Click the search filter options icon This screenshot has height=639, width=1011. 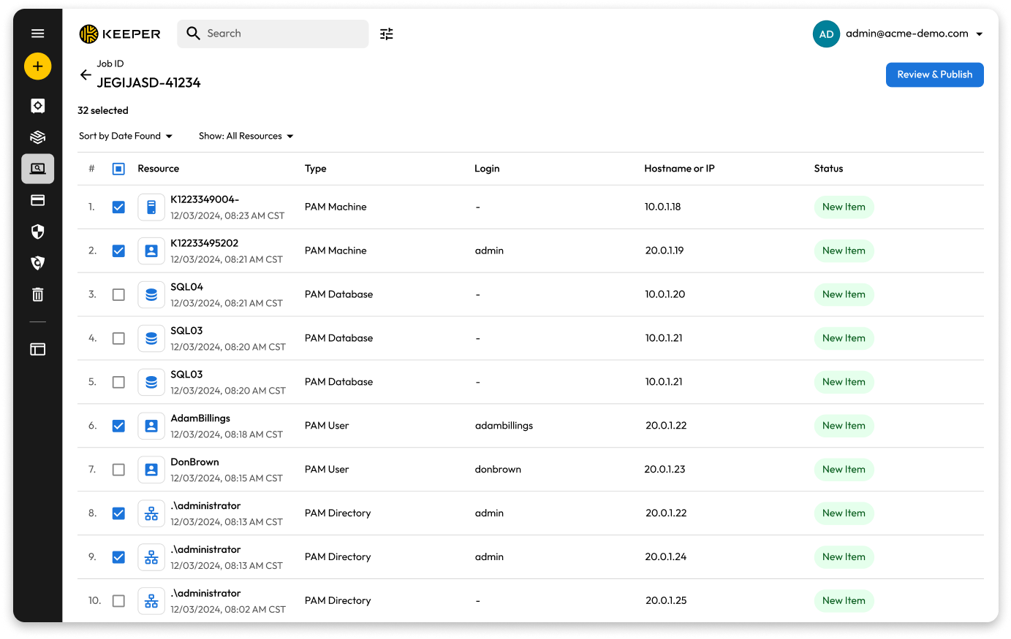click(387, 34)
